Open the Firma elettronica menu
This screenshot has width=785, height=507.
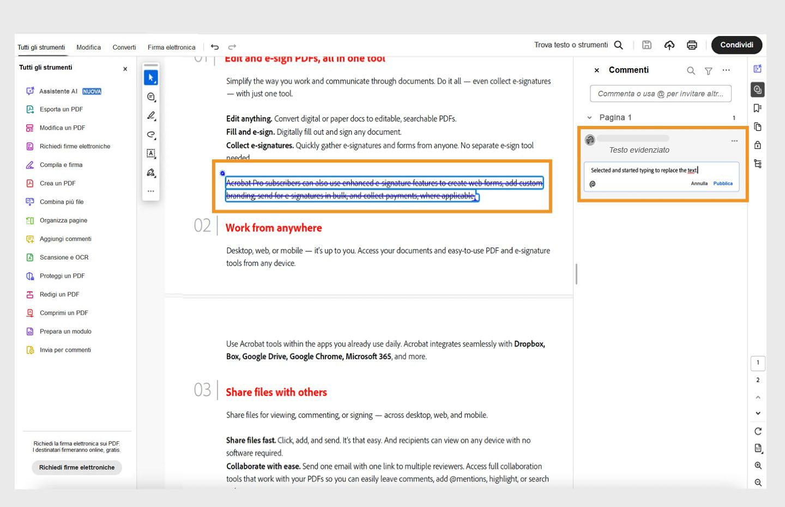point(172,47)
